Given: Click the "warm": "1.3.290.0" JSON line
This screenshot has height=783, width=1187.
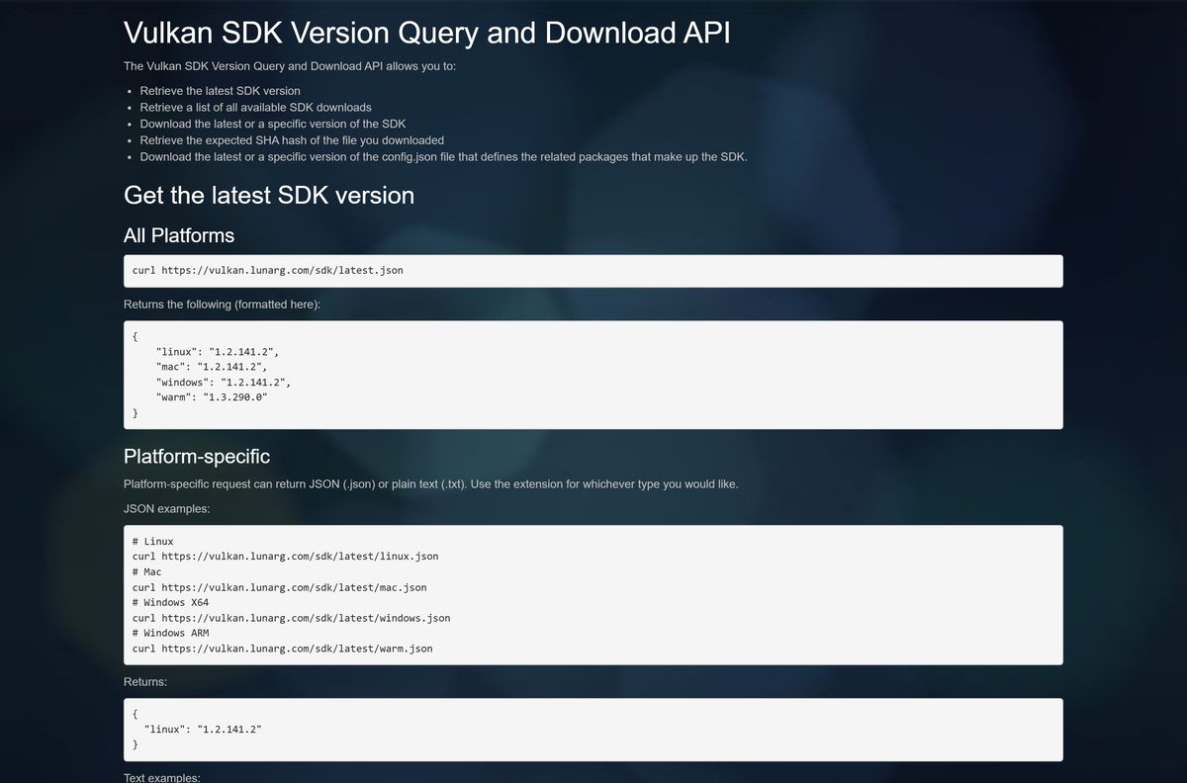Looking at the screenshot, I should (211, 397).
